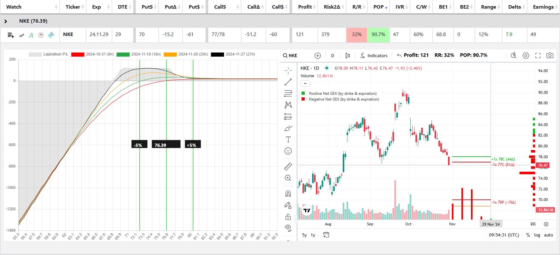This screenshot has height=255, width=560.
Task: Click the green starburst icon in NKE row
Action: [x=31, y=35]
